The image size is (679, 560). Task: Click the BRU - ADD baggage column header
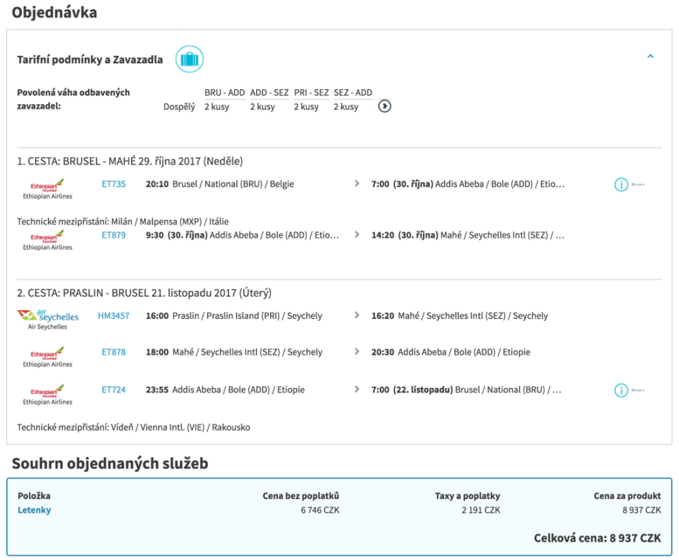[x=224, y=93]
